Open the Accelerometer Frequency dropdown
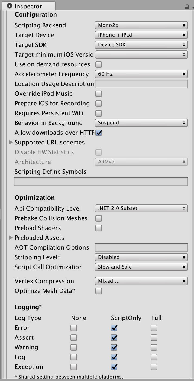Image resolution: width=194 pixels, height=381 pixels. 141,74
